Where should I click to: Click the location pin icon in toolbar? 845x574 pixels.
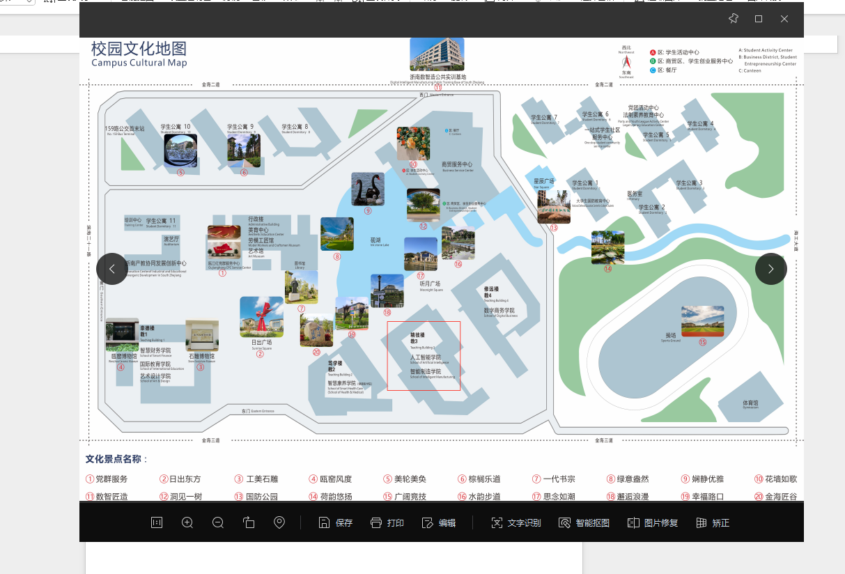(x=279, y=522)
